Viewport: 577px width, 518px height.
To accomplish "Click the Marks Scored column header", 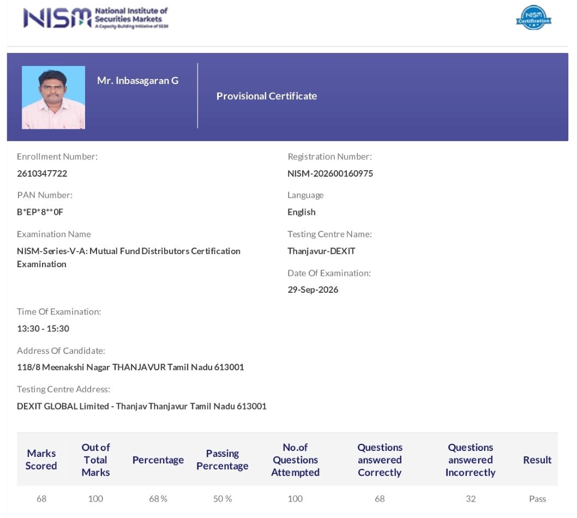I will click(41, 460).
